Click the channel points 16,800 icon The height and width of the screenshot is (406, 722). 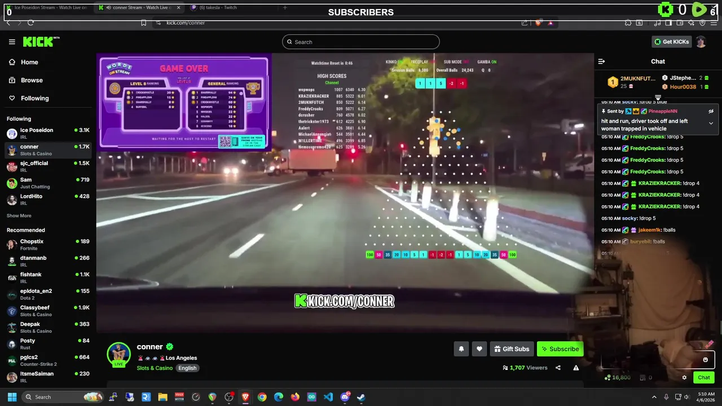607,378
